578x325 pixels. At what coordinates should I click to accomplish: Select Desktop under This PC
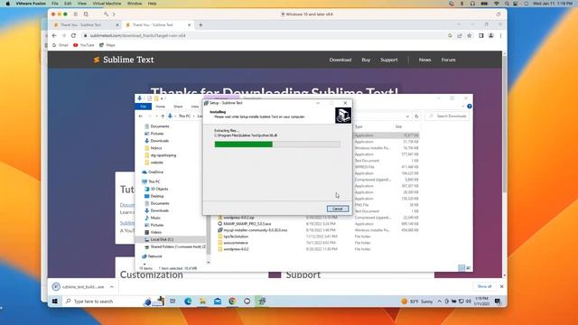[x=154, y=196]
